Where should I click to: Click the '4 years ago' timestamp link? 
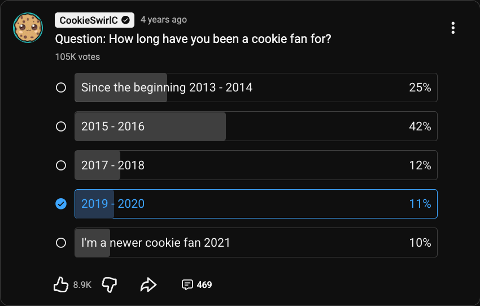163,20
